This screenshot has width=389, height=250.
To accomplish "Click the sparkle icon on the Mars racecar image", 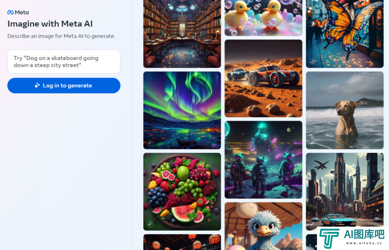I will (231, 111).
